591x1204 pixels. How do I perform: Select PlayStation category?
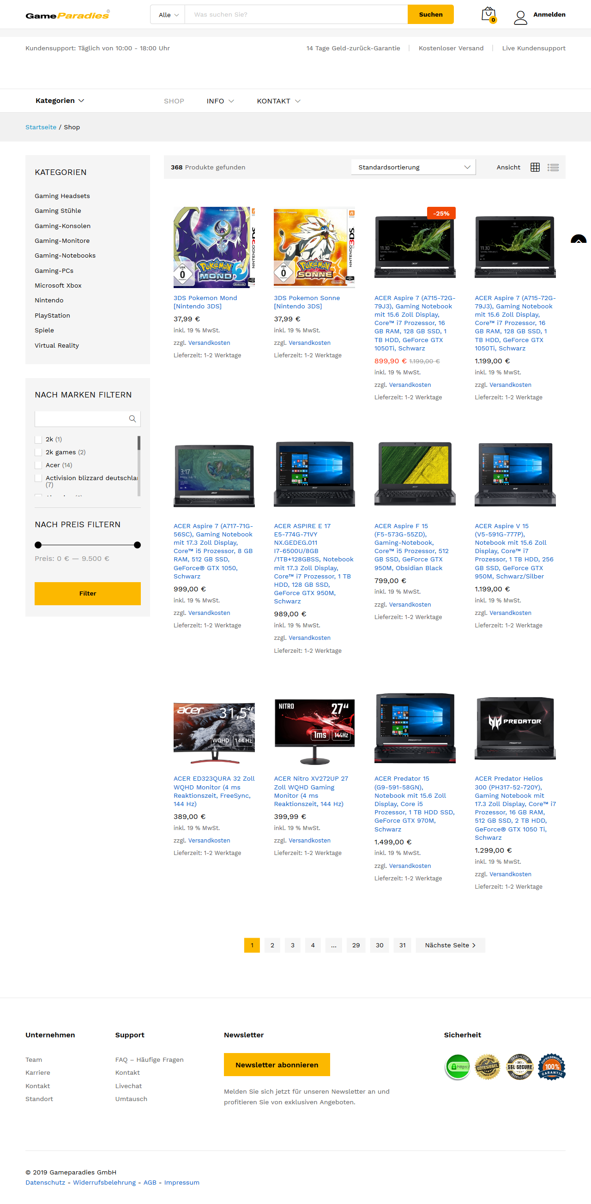52,315
